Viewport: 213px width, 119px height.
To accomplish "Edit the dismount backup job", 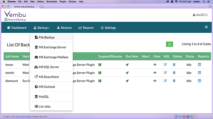I will coord(165,81).
